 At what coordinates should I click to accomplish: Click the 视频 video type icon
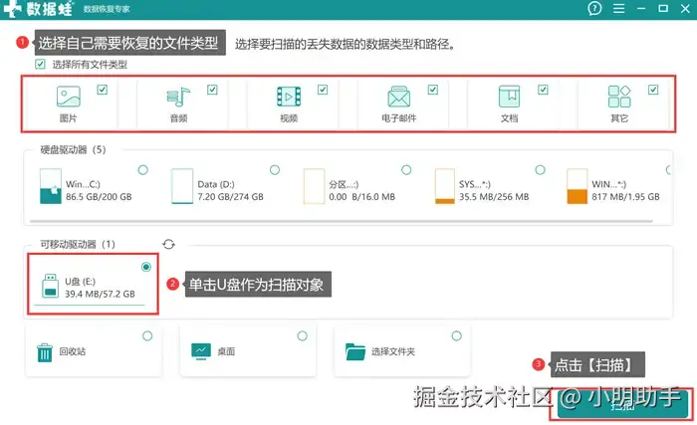pos(289,97)
